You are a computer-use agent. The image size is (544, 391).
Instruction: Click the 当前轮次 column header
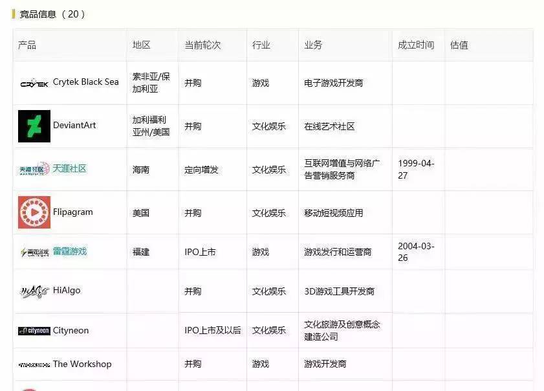coord(202,45)
